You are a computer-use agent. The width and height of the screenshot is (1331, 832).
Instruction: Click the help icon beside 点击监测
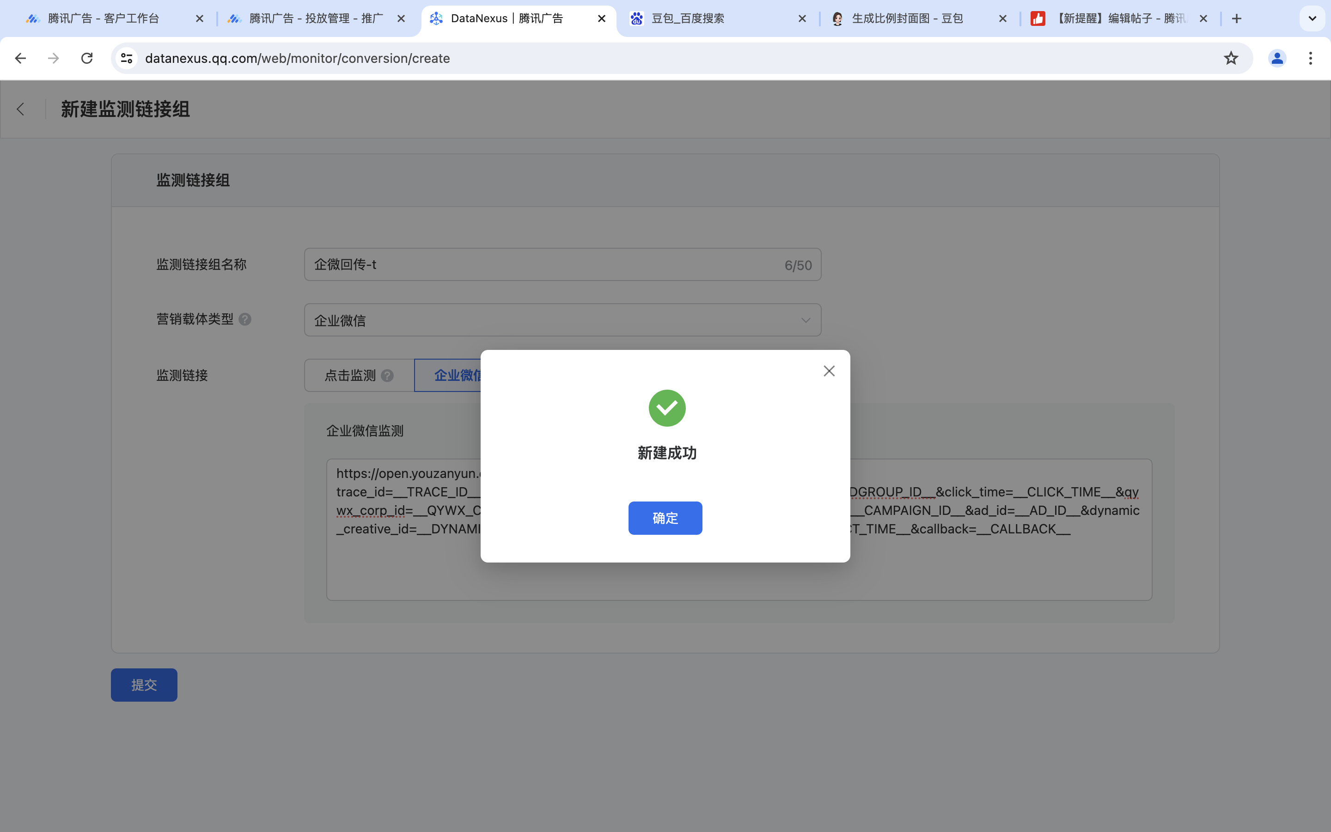tap(387, 375)
